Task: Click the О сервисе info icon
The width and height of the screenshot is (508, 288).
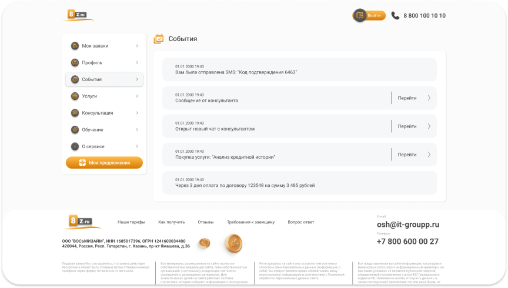Action: pyautogui.click(x=75, y=146)
